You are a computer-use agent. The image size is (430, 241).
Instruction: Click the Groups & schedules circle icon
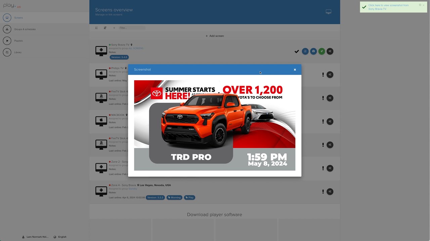[7, 29]
